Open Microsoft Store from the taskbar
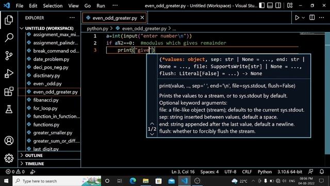Image resolution: width=330 pixels, height=186 pixels. (158, 181)
